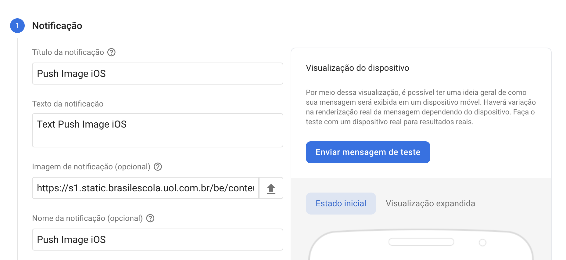Click the blue step 1 circle
566x260 pixels.
coord(17,26)
